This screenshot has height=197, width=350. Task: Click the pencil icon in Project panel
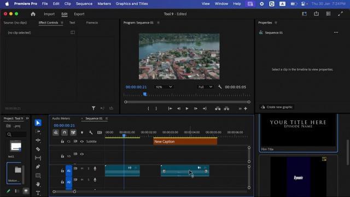tap(8, 191)
